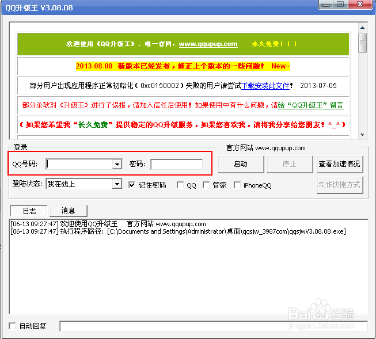Select the 2013-08-08 新版本已经发布 announcement
This screenshot has width=376, height=339.
coord(183,66)
